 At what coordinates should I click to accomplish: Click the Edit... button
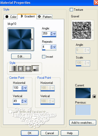point(21,56)
